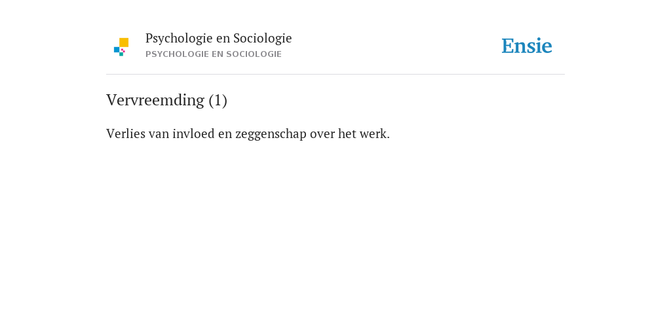This screenshot has width=671, height=335.
Task: Click the word invloed in the definition
Action: point(193,133)
